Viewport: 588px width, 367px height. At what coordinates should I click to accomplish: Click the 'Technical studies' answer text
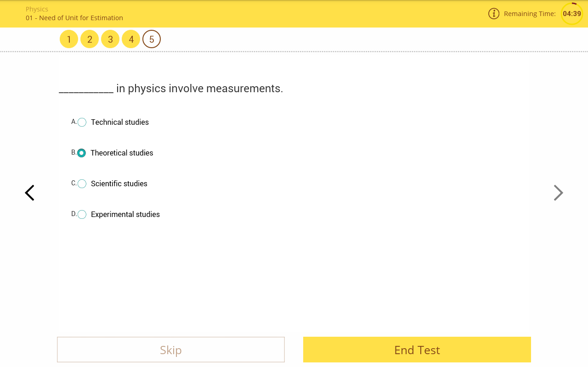[x=120, y=122]
